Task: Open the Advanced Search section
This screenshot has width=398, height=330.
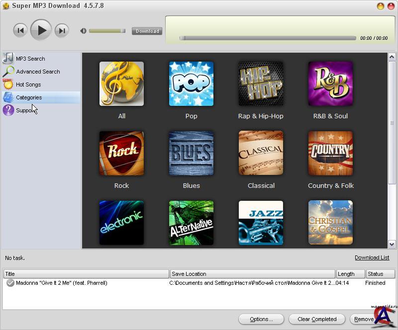Action: tap(37, 72)
